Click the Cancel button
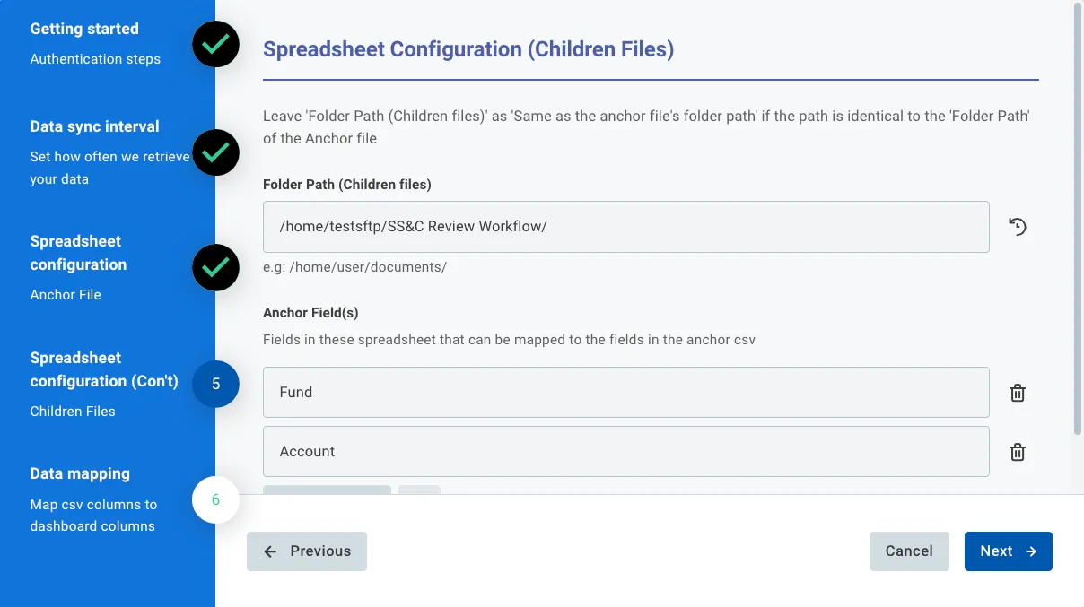Viewport: 1084px width, 607px height. coord(909,551)
